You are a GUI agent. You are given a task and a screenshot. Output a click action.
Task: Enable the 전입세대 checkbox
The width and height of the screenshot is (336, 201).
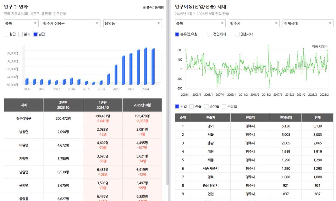coord(210,34)
